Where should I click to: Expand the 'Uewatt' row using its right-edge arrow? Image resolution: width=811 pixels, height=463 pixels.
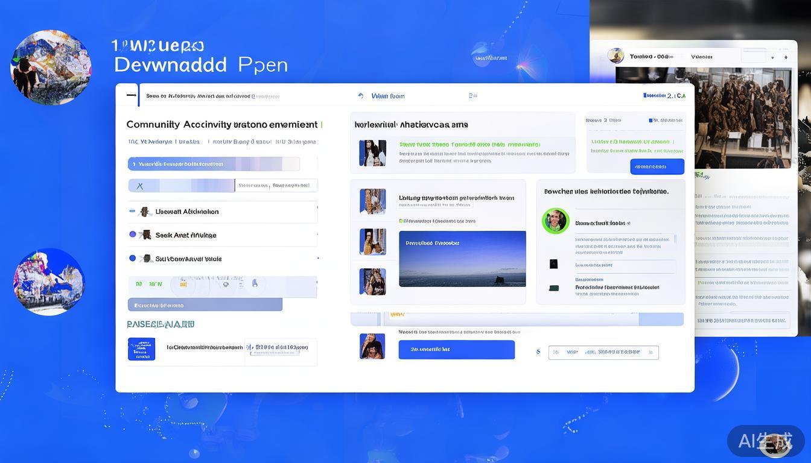(x=317, y=208)
